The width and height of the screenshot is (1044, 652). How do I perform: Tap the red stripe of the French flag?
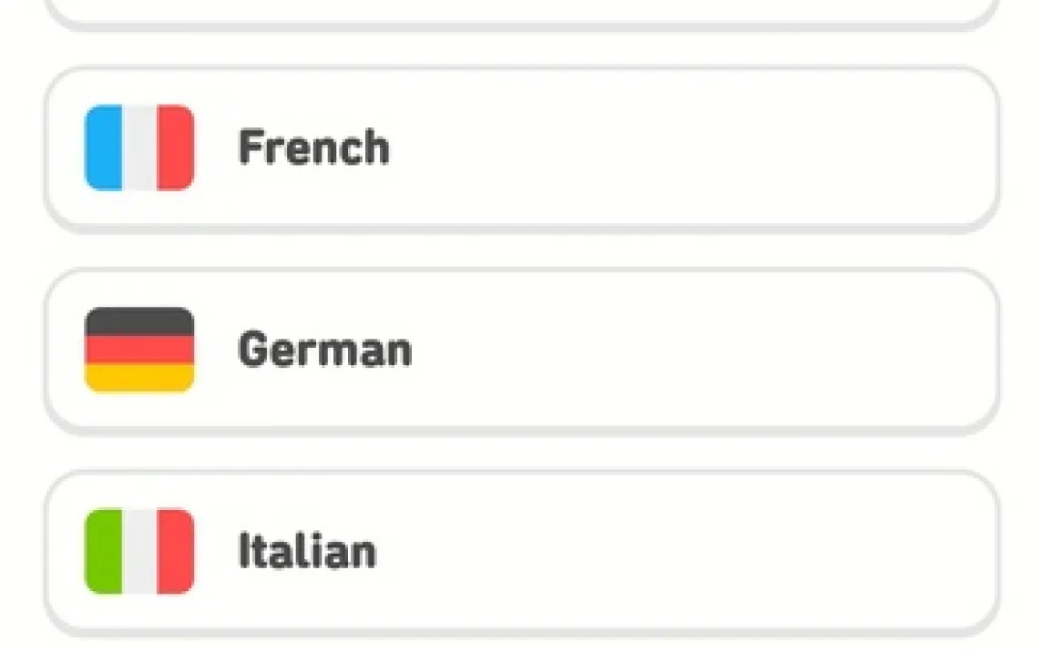(176, 148)
